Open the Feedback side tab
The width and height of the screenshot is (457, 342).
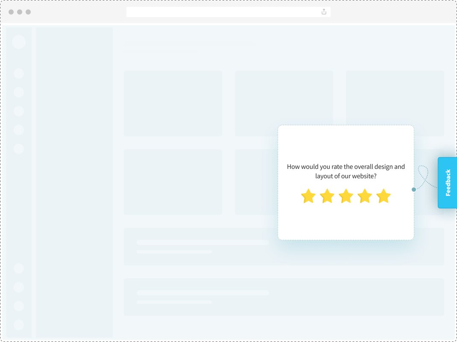tap(447, 182)
